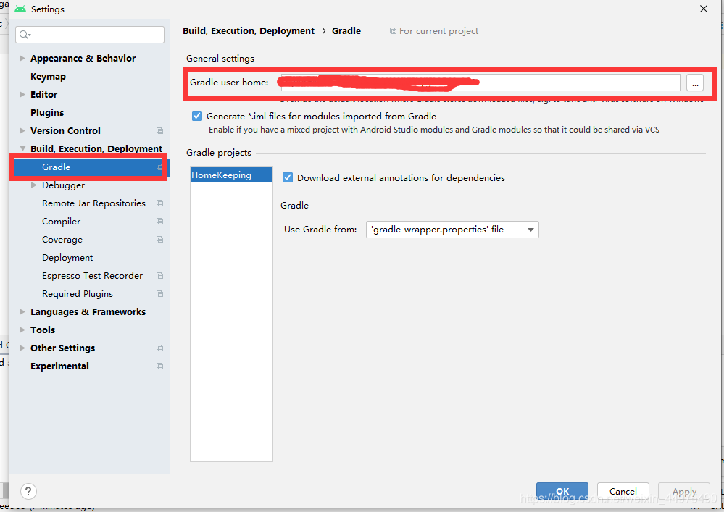This screenshot has width=724, height=512.
Task: Click the Cancel button
Action: (x=623, y=491)
